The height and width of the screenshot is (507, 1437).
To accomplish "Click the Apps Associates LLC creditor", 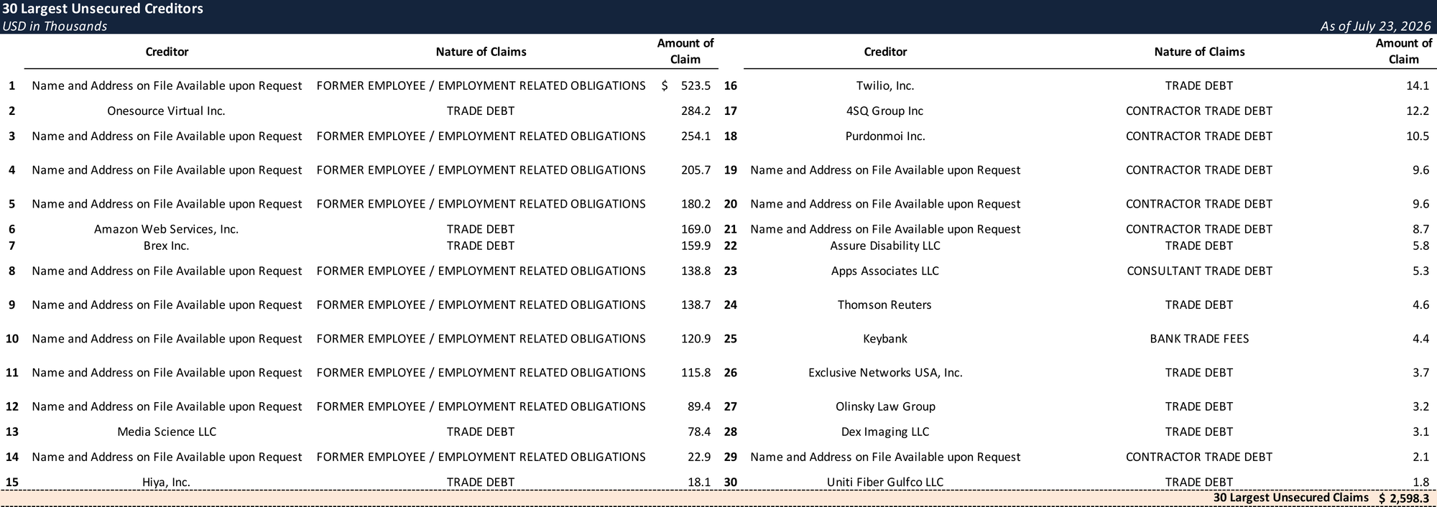I will tap(884, 271).
